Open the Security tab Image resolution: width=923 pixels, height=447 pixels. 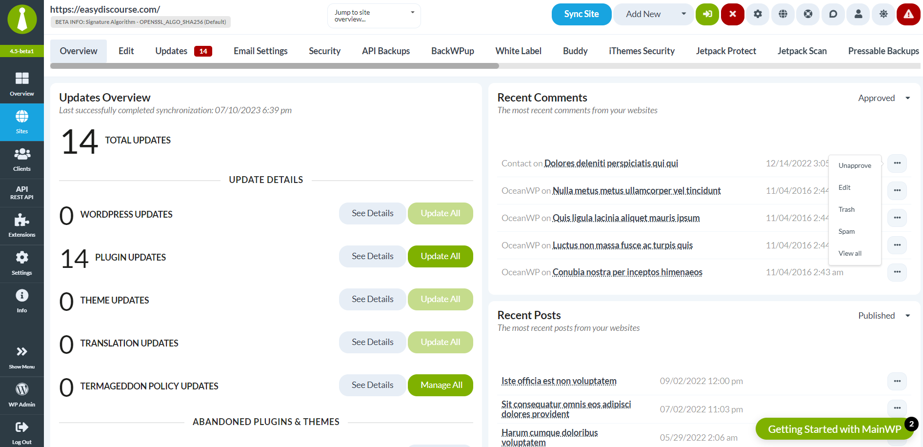(x=324, y=51)
